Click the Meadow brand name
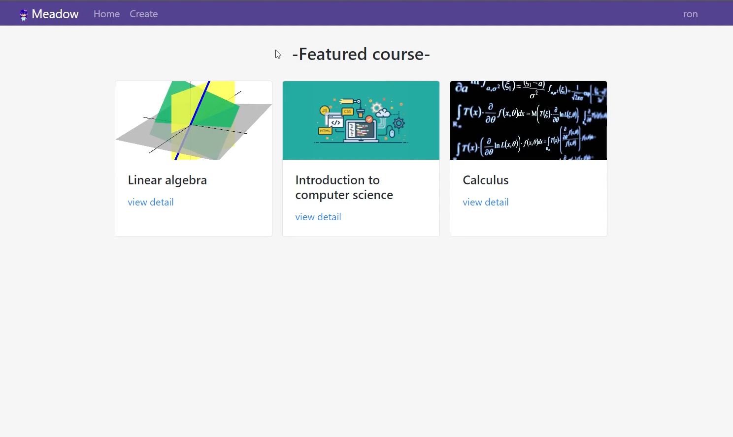 (x=55, y=14)
